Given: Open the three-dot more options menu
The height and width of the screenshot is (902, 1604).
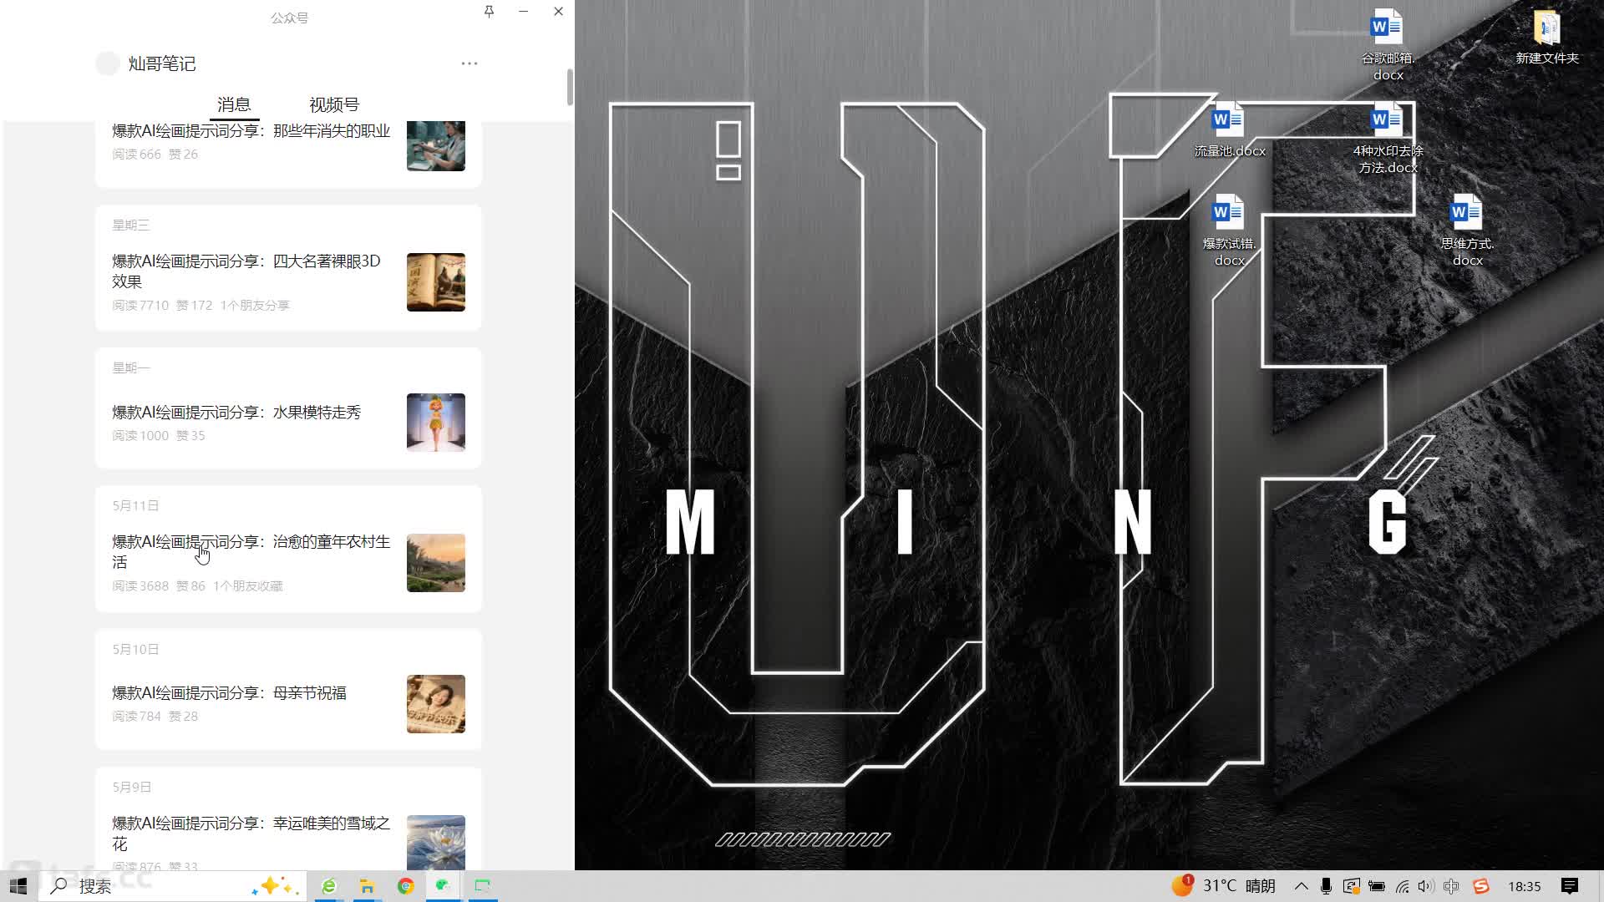Looking at the screenshot, I should [470, 63].
